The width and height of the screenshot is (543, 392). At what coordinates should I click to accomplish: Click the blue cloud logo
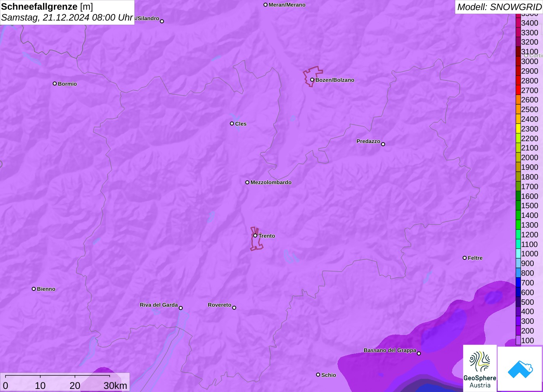click(520, 369)
